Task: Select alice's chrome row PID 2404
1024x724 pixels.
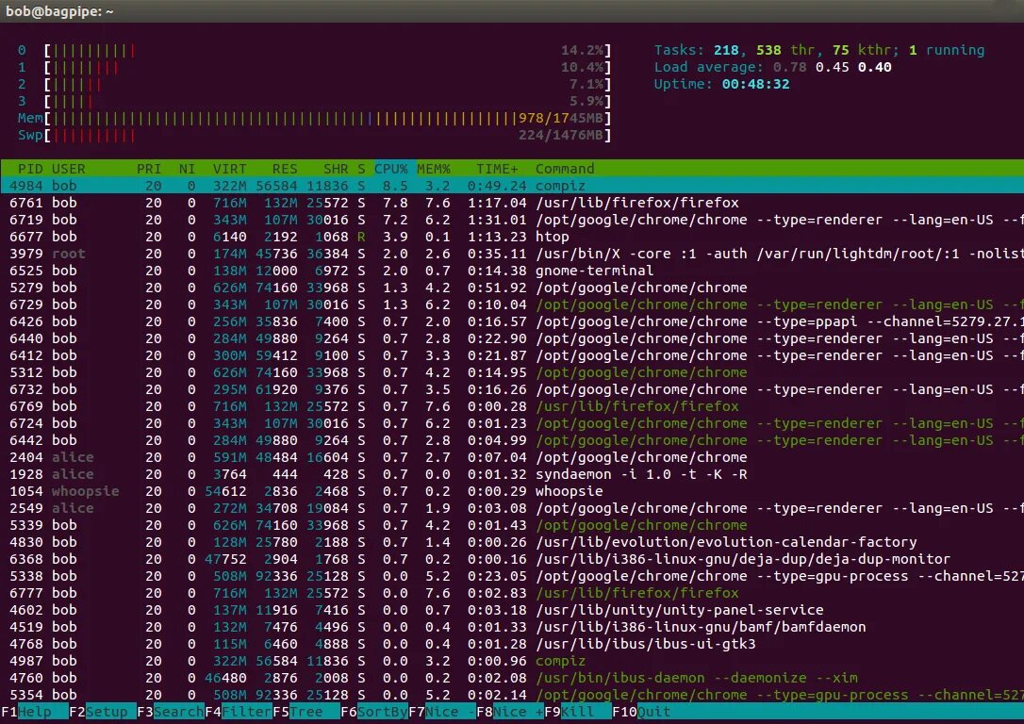Action: (x=512, y=457)
